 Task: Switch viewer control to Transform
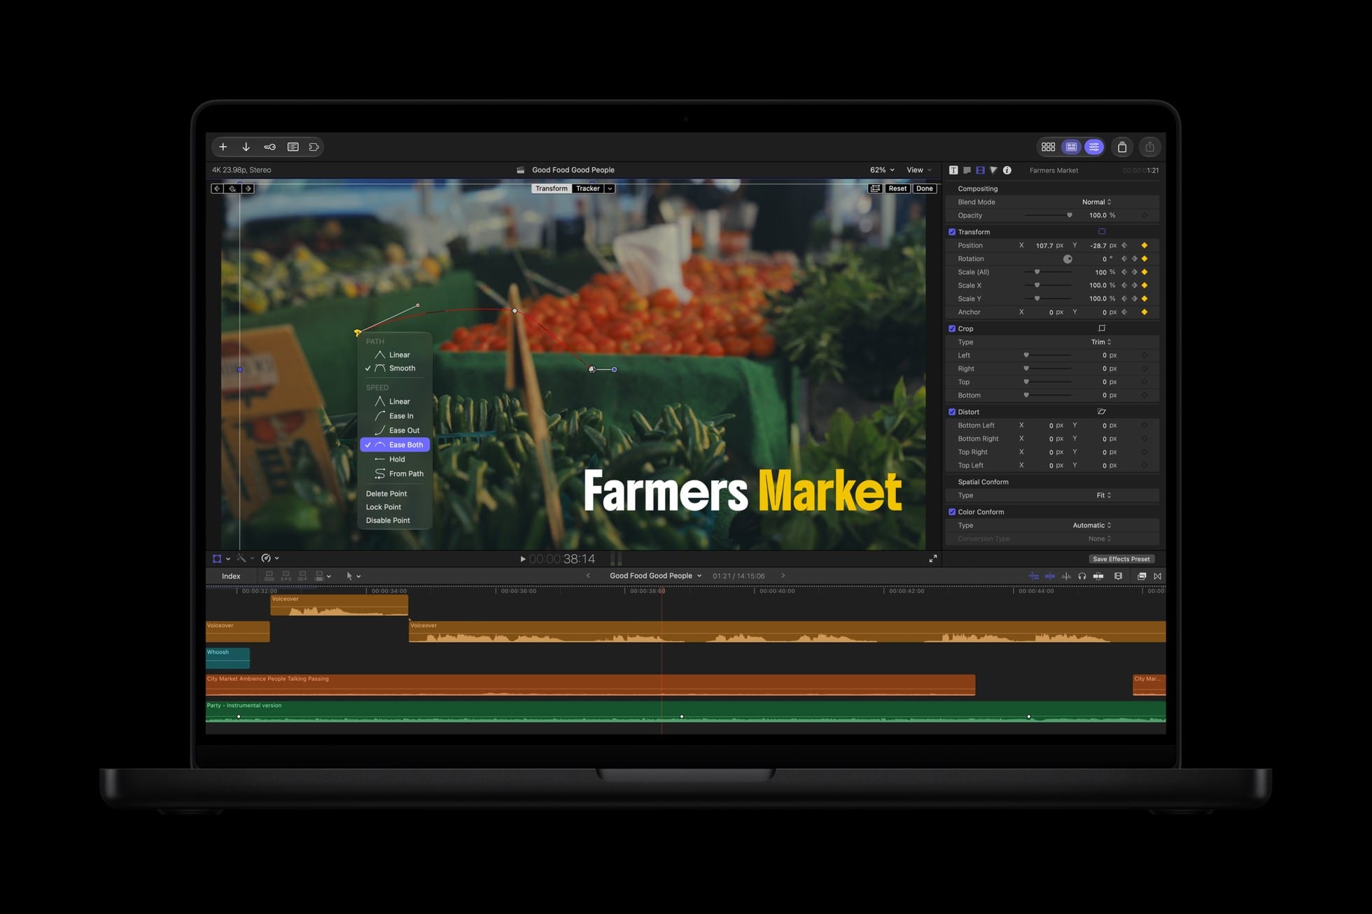coord(552,189)
